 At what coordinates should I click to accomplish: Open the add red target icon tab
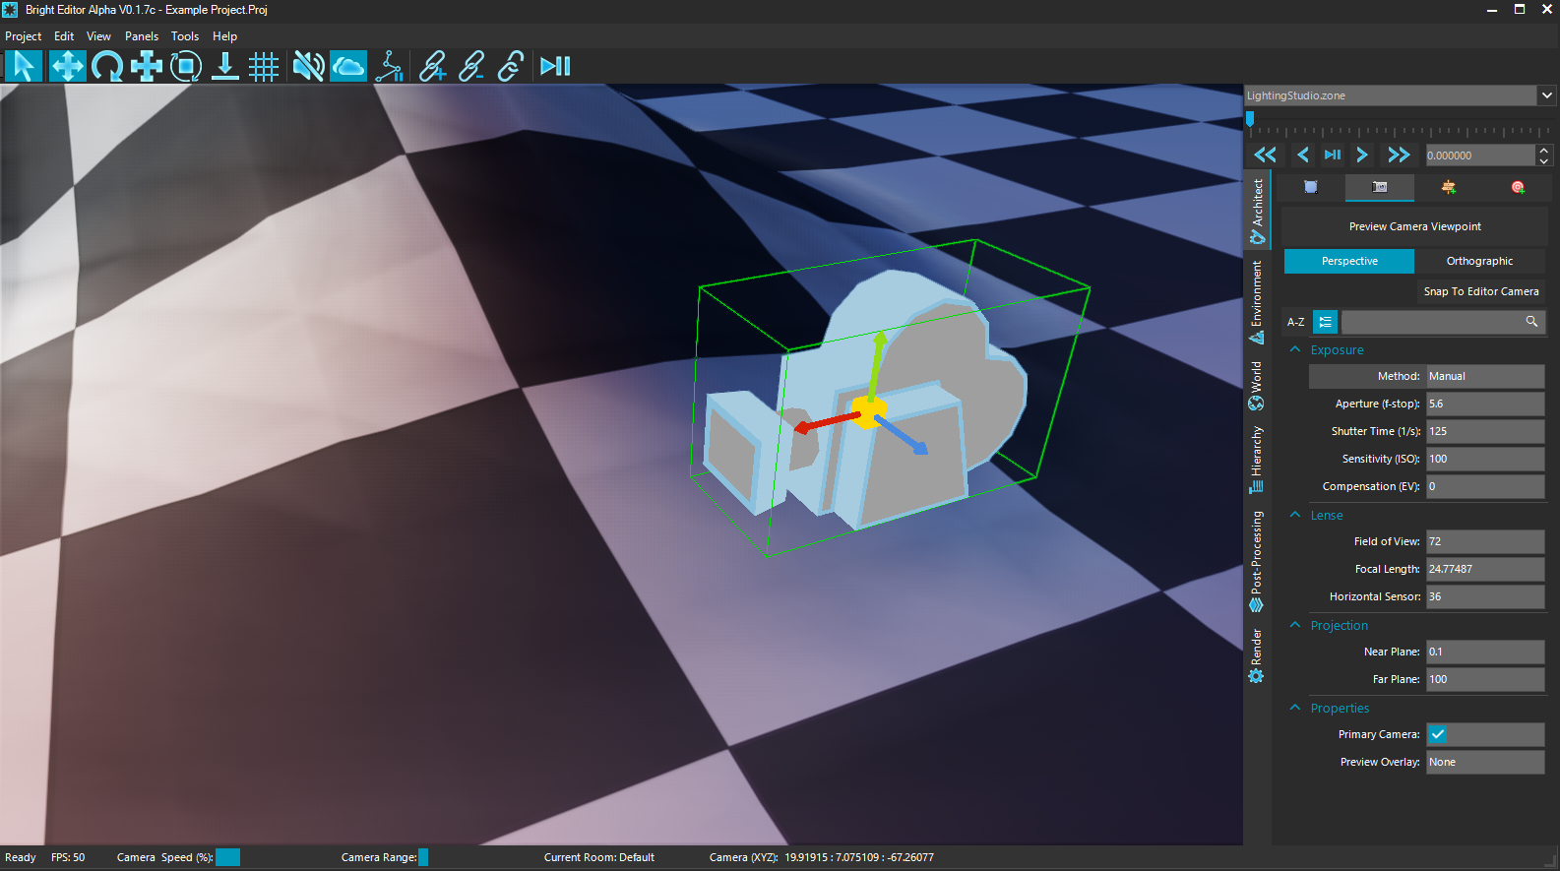pyautogui.click(x=1518, y=187)
